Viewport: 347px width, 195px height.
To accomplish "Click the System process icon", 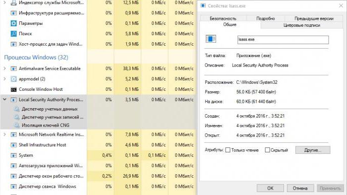I will point(13,155).
